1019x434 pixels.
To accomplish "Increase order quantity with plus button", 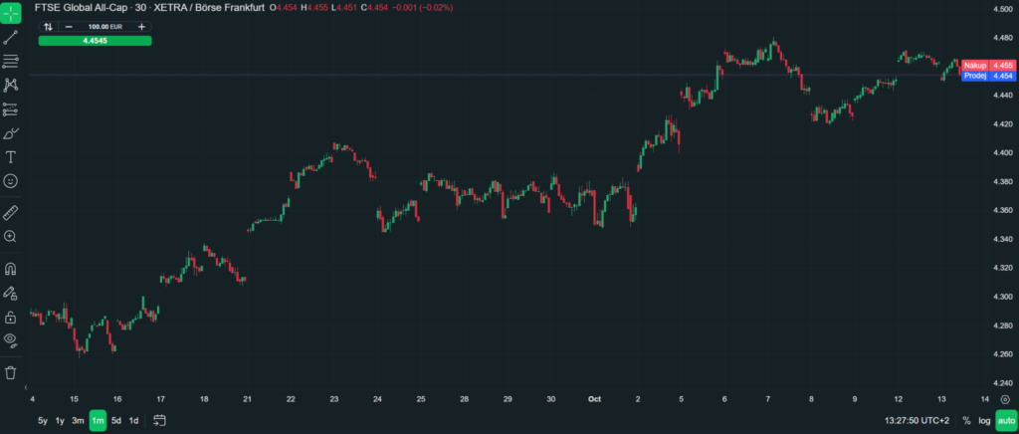I will pos(141,27).
